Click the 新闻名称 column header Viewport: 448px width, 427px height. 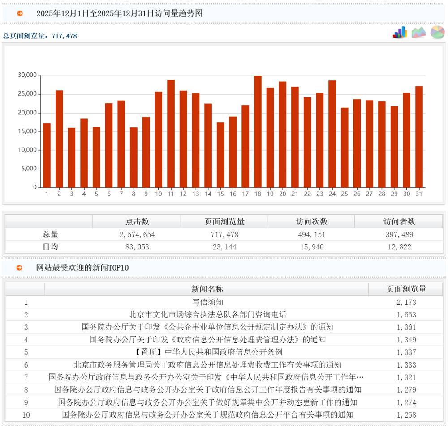(207, 289)
